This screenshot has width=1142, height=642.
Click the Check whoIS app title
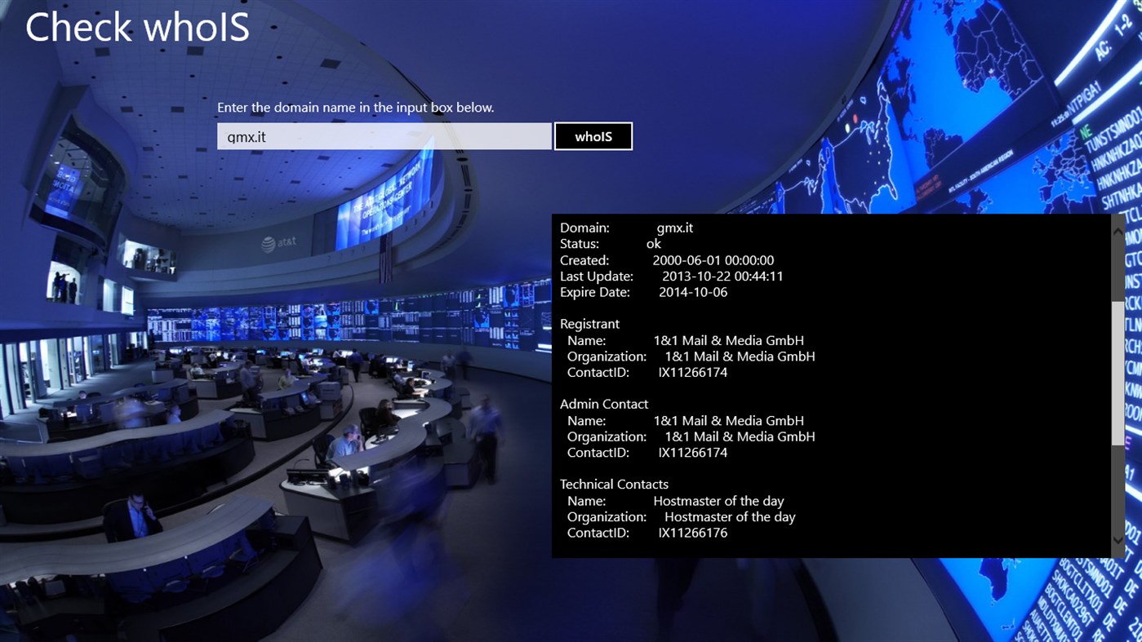[x=136, y=27]
